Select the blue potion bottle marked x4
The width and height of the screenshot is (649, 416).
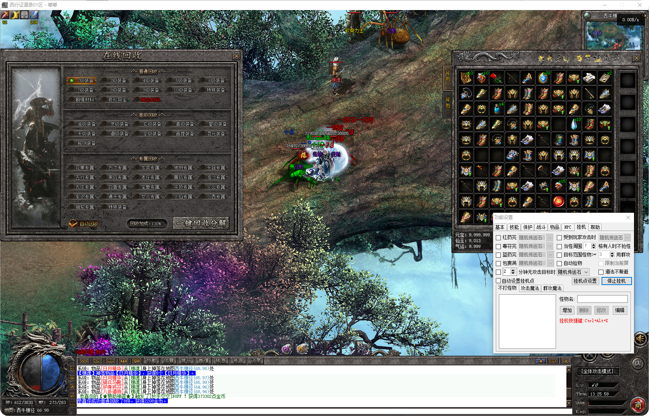[497, 109]
